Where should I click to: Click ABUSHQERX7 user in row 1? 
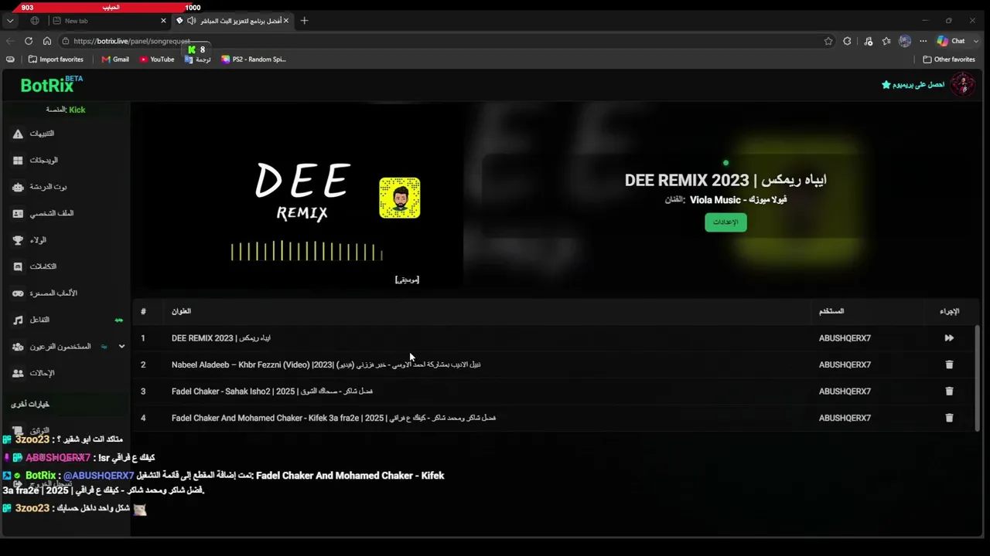click(x=845, y=338)
